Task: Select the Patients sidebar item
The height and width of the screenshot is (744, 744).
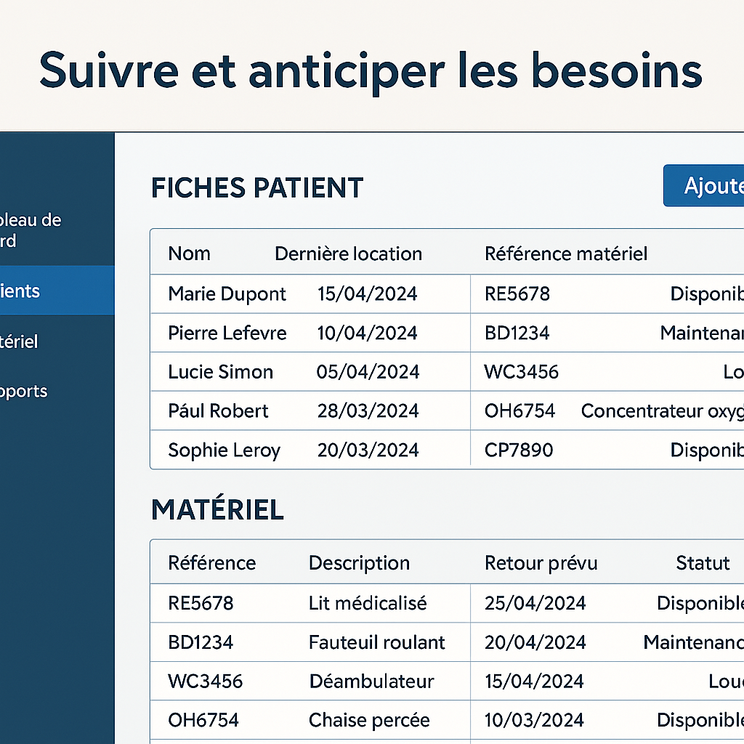Action: coord(57,291)
